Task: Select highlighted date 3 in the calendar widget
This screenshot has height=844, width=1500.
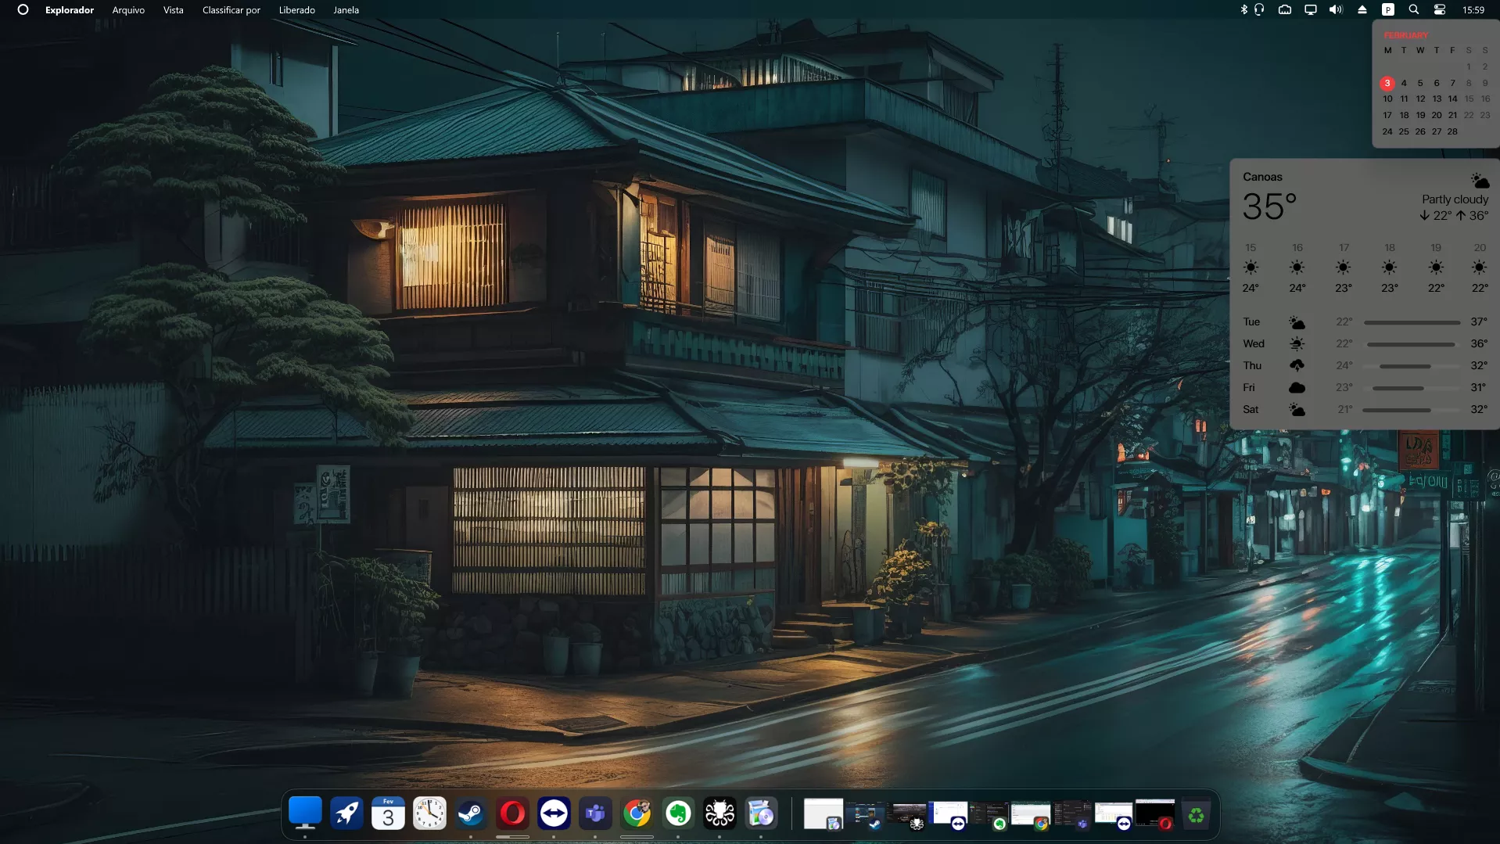Action: (1387, 82)
